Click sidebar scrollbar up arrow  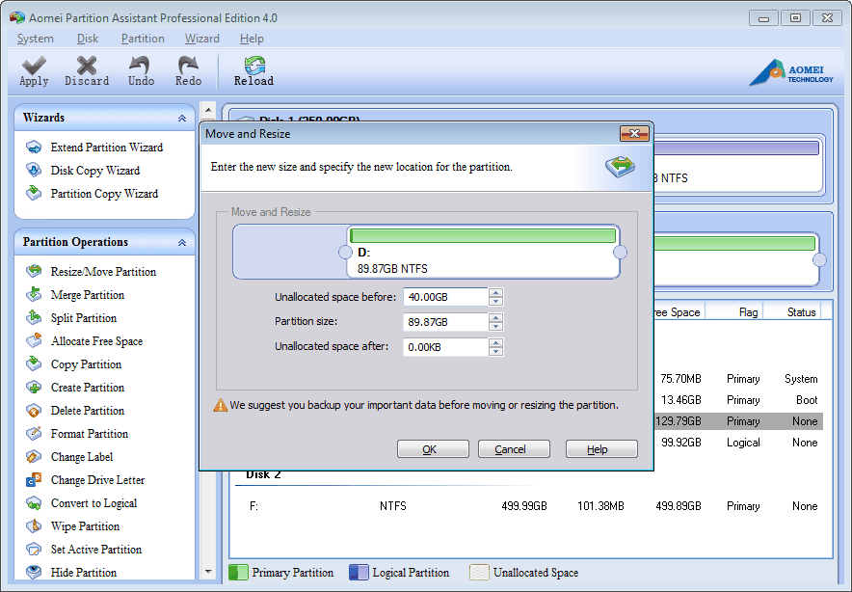pos(208,109)
